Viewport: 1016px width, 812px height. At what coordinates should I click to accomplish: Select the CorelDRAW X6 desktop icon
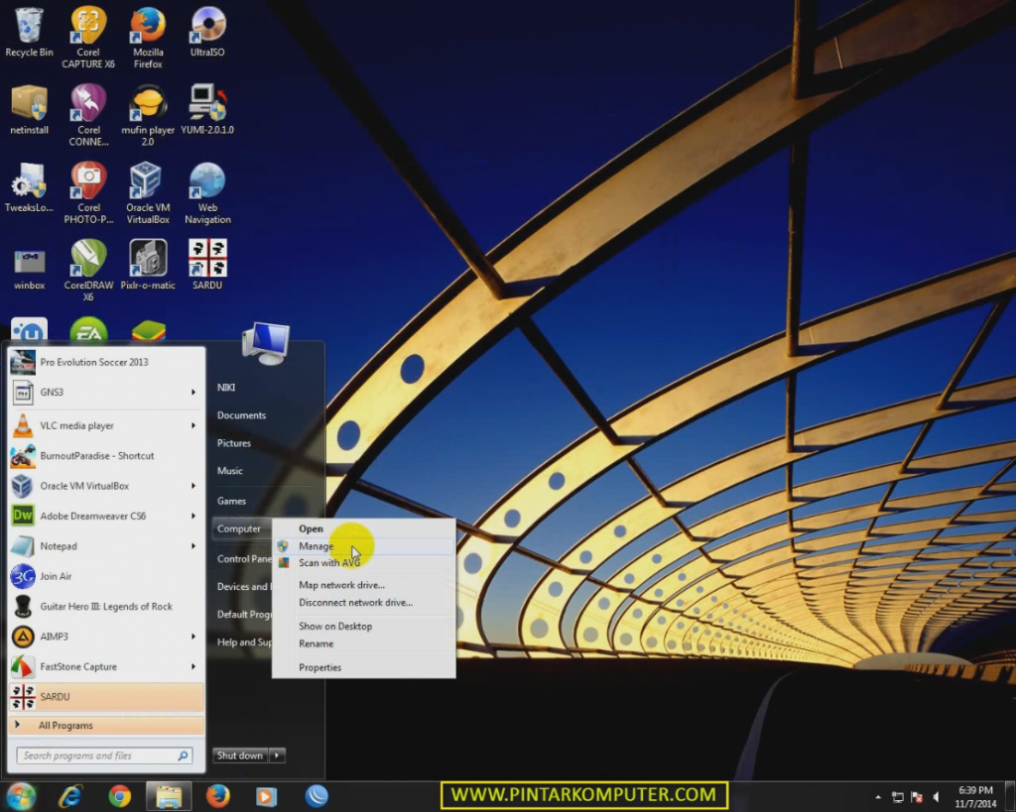(88, 270)
